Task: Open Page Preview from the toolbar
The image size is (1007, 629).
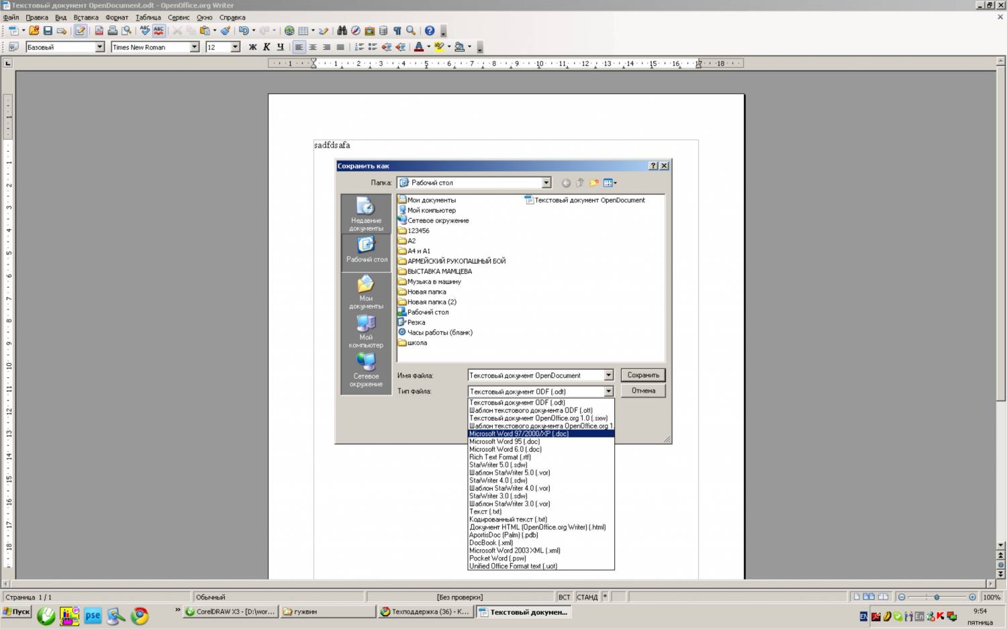Action: click(x=126, y=30)
